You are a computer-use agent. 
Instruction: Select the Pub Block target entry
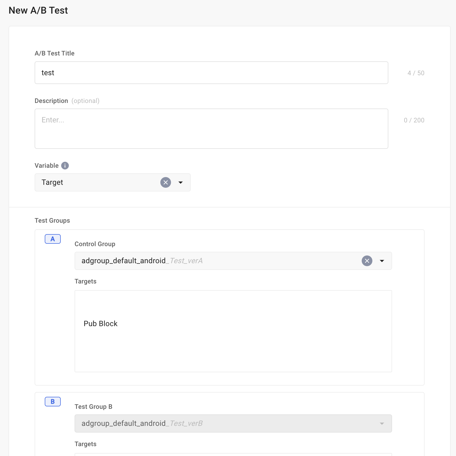pyautogui.click(x=100, y=315)
